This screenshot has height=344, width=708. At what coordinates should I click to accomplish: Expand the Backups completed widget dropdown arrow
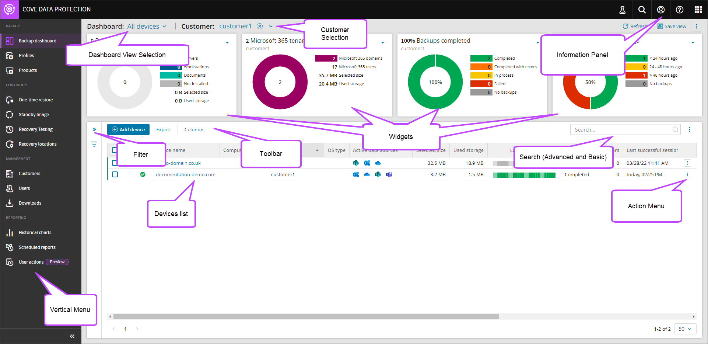click(537, 43)
